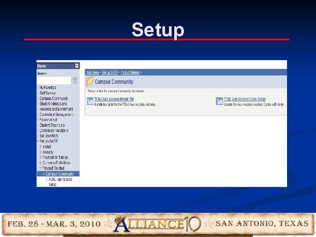The image size is (316, 237).
Task: Expand the top-level Campus Community menu item
Action: click(54, 98)
